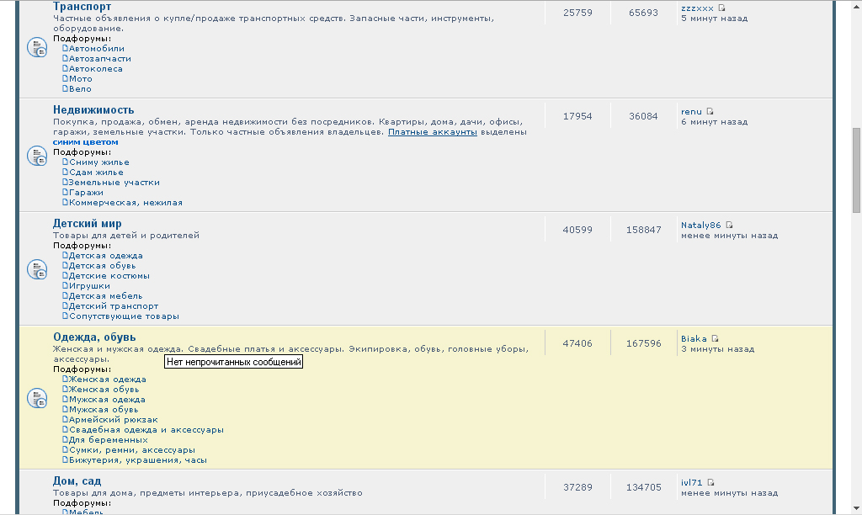Open Бижутерия, украшения, часы subforum

139,459
